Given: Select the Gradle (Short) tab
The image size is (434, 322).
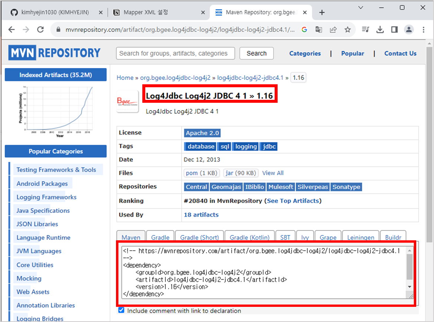Looking at the screenshot, I should pos(199,237).
